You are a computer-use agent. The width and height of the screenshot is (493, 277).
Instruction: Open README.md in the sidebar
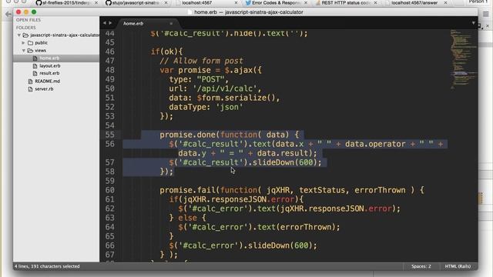click(x=47, y=81)
